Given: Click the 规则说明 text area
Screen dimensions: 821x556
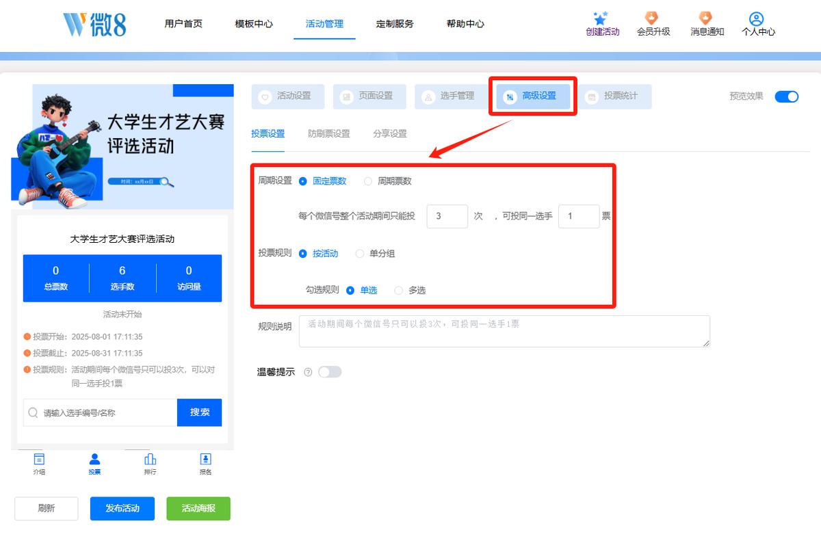Looking at the screenshot, I should pos(505,331).
